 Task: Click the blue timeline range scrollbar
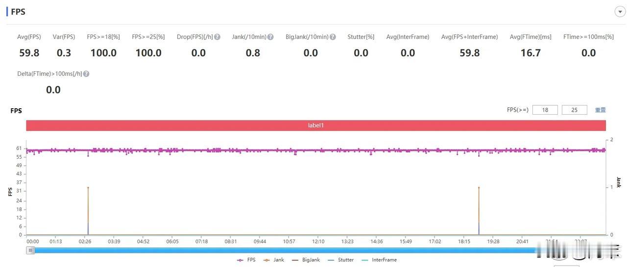[284, 250]
